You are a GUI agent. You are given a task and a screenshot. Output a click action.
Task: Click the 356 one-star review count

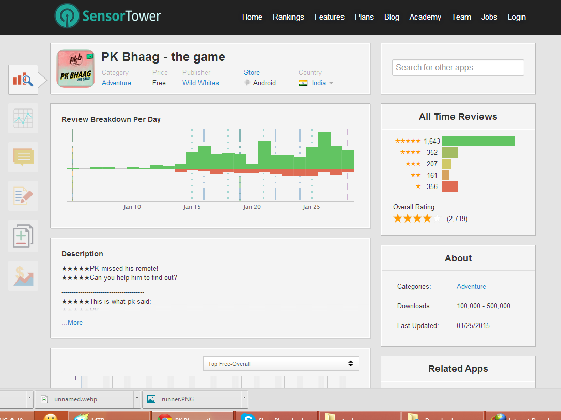432,186
